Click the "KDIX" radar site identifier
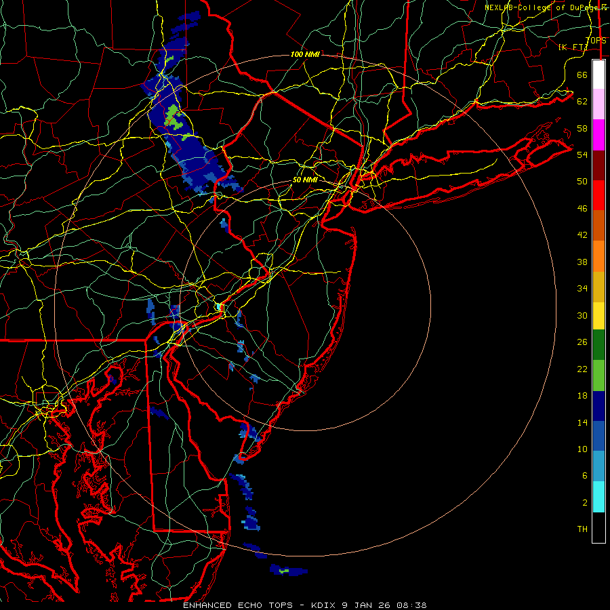Viewport: 610px width, 610px height. pyautogui.click(x=325, y=605)
